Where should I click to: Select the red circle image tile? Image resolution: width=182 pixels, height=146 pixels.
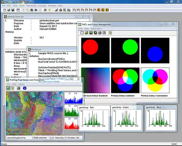95,51
